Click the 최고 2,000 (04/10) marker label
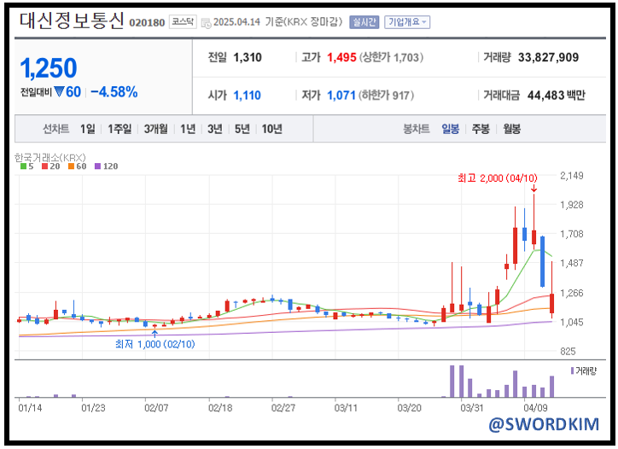Screen dimensions: 618x449 [x=498, y=178]
